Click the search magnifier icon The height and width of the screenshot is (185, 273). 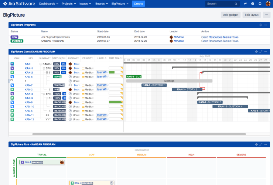(236, 4)
